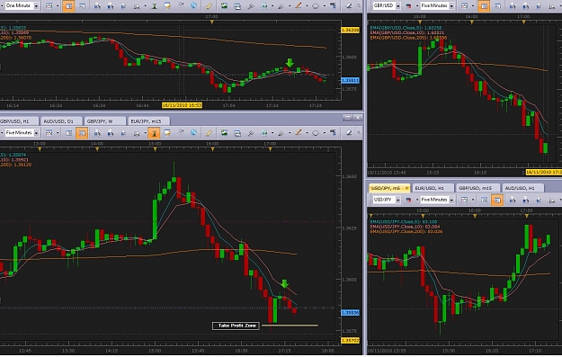Close the USD/JPY, m5 tab
This screenshot has width=562, height=357.
[406, 188]
